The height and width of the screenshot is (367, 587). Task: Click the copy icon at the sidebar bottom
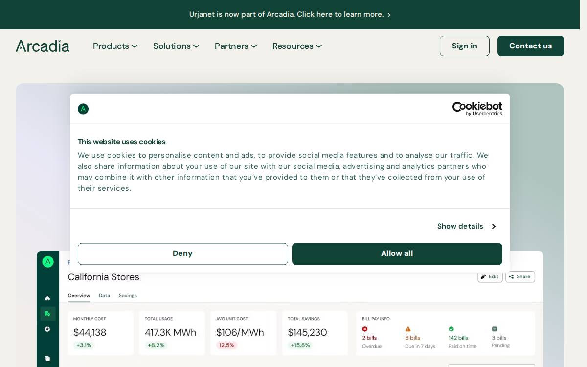click(47, 358)
